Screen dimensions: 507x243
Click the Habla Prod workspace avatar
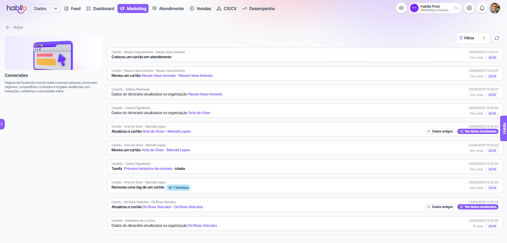click(x=414, y=8)
